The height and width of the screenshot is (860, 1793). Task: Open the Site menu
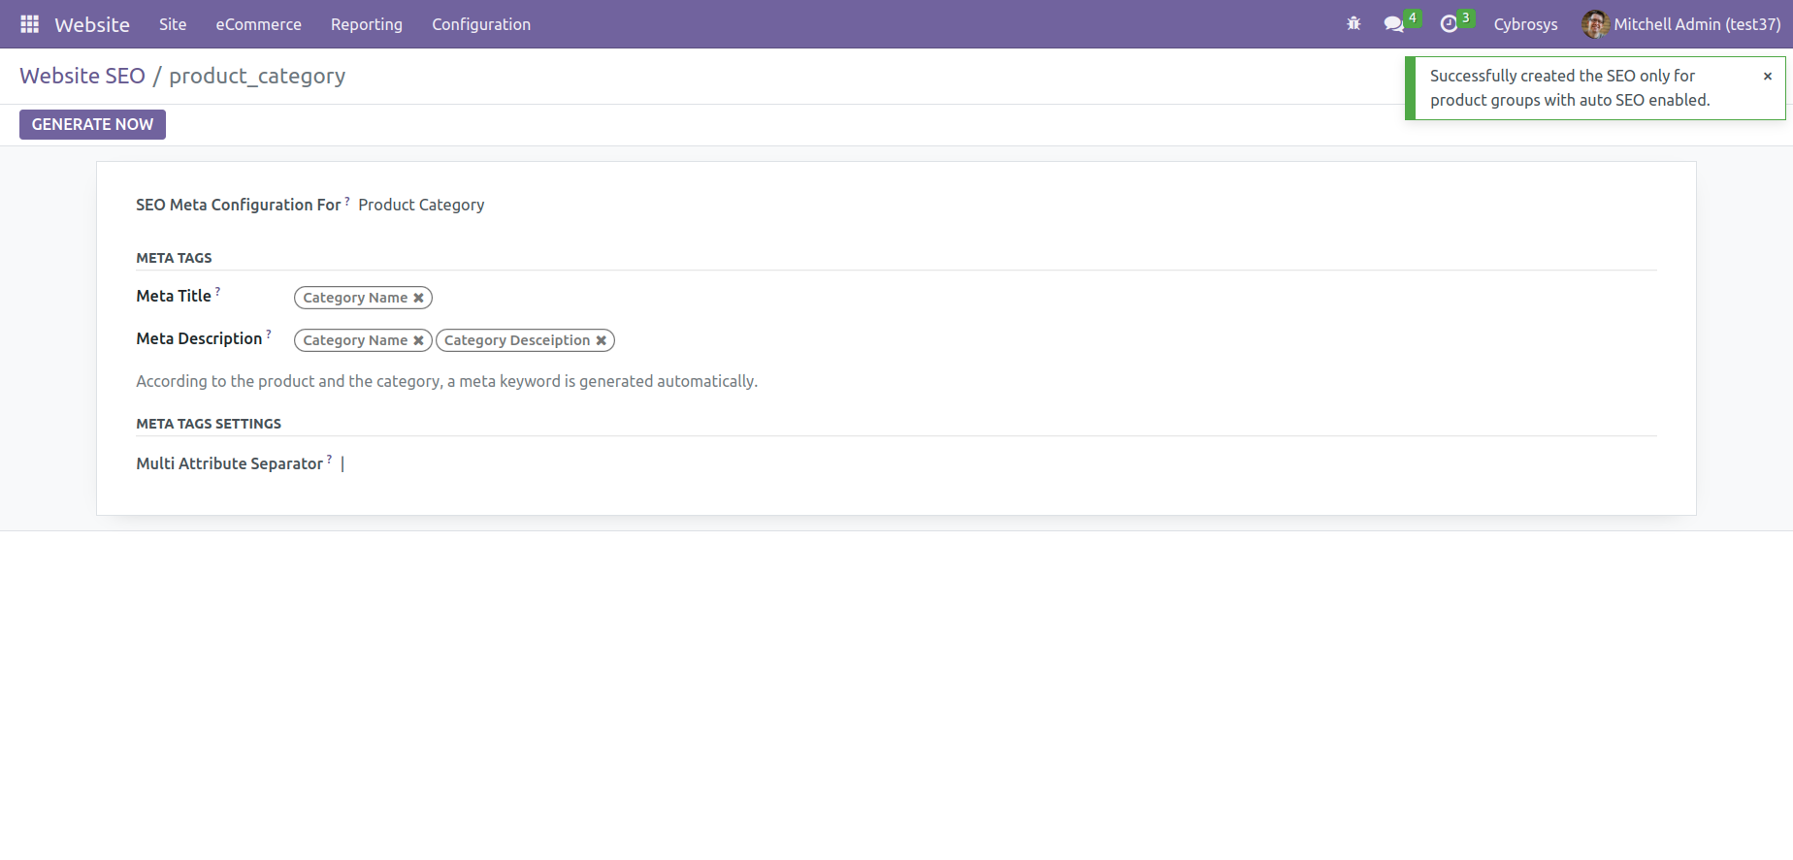pyautogui.click(x=173, y=24)
